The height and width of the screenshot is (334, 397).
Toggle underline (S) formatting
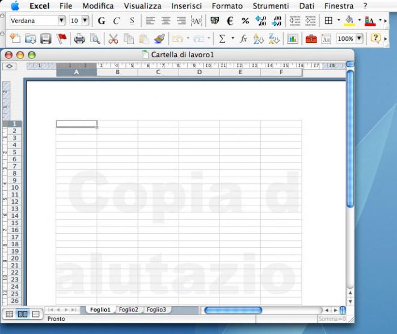pyautogui.click(x=132, y=21)
